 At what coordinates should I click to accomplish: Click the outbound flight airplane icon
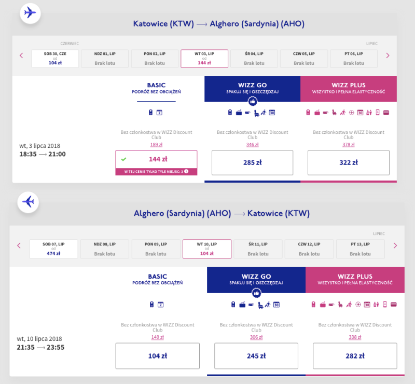(30, 13)
